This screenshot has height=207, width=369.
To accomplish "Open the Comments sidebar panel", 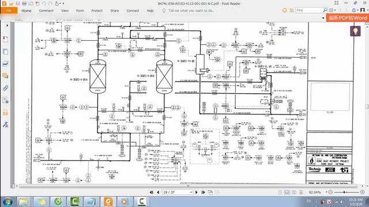I will tap(5, 76).
